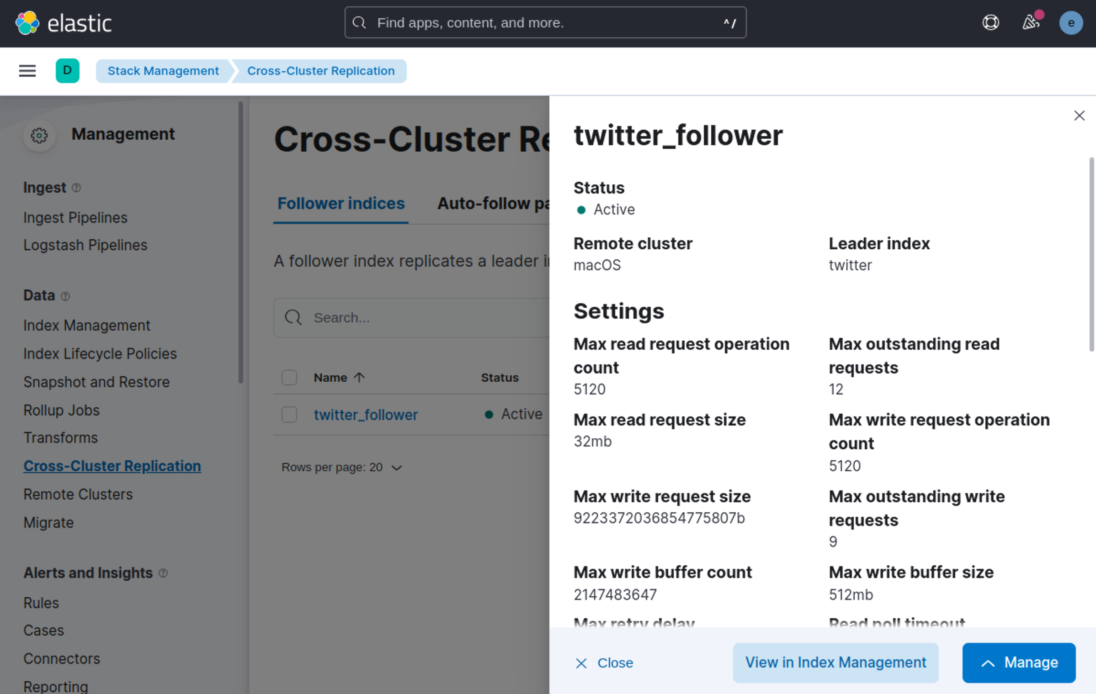This screenshot has height=694, width=1096.
Task: Click the Management gear icon
Action: coord(39,135)
